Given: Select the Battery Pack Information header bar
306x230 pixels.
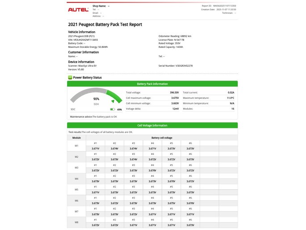Looking at the screenshot, I should pos(152,84).
